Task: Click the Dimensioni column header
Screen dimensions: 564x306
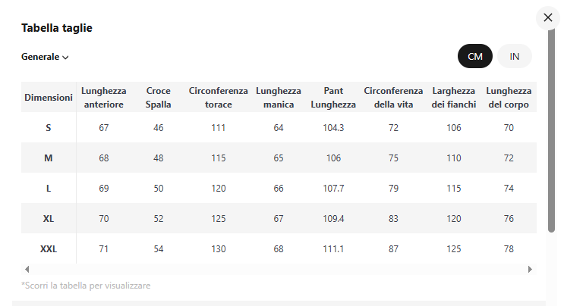Action: coord(49,98)
